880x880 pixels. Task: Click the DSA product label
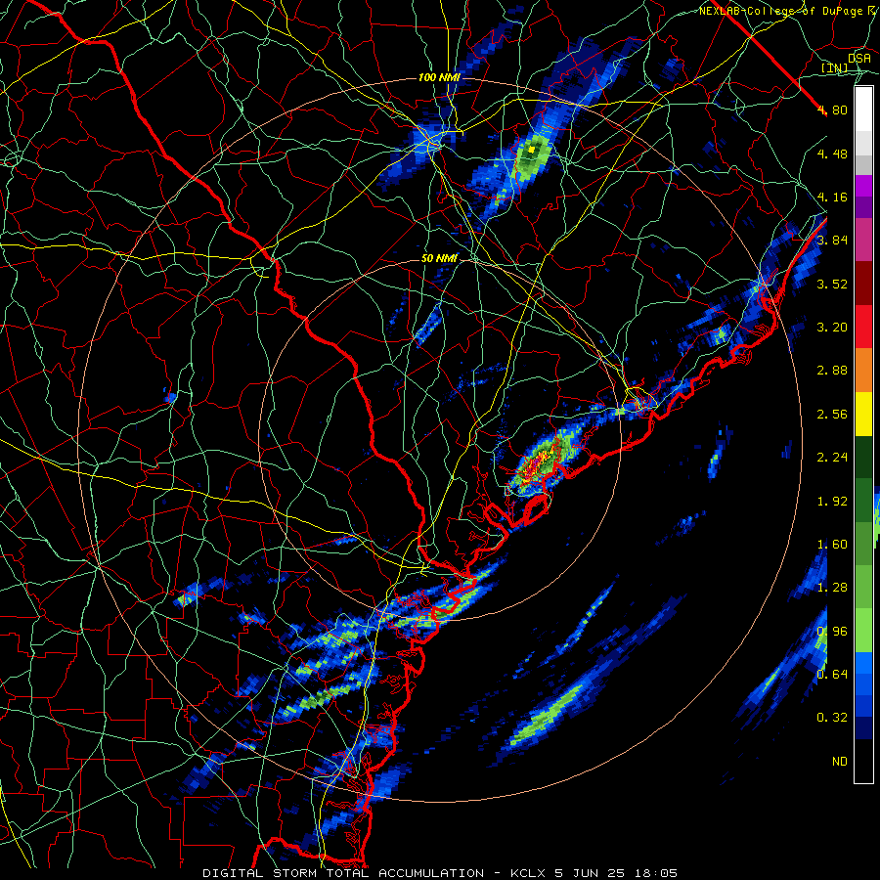point(859,58)
